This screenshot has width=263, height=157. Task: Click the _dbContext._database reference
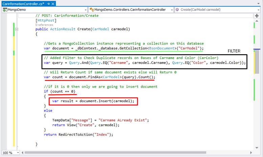pyautogui.click(x=96, y=48)
